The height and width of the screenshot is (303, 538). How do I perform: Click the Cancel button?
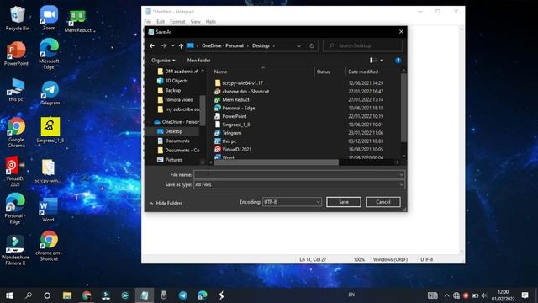tap(383, 202)
